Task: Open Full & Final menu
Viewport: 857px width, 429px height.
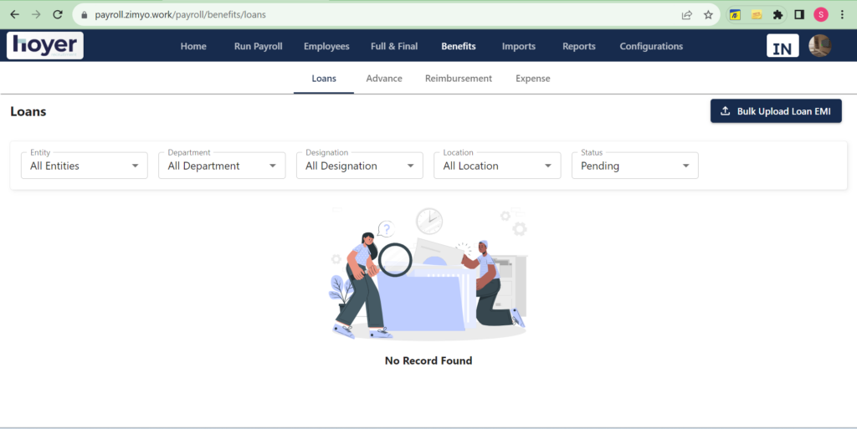Action: tap(394, 46)
